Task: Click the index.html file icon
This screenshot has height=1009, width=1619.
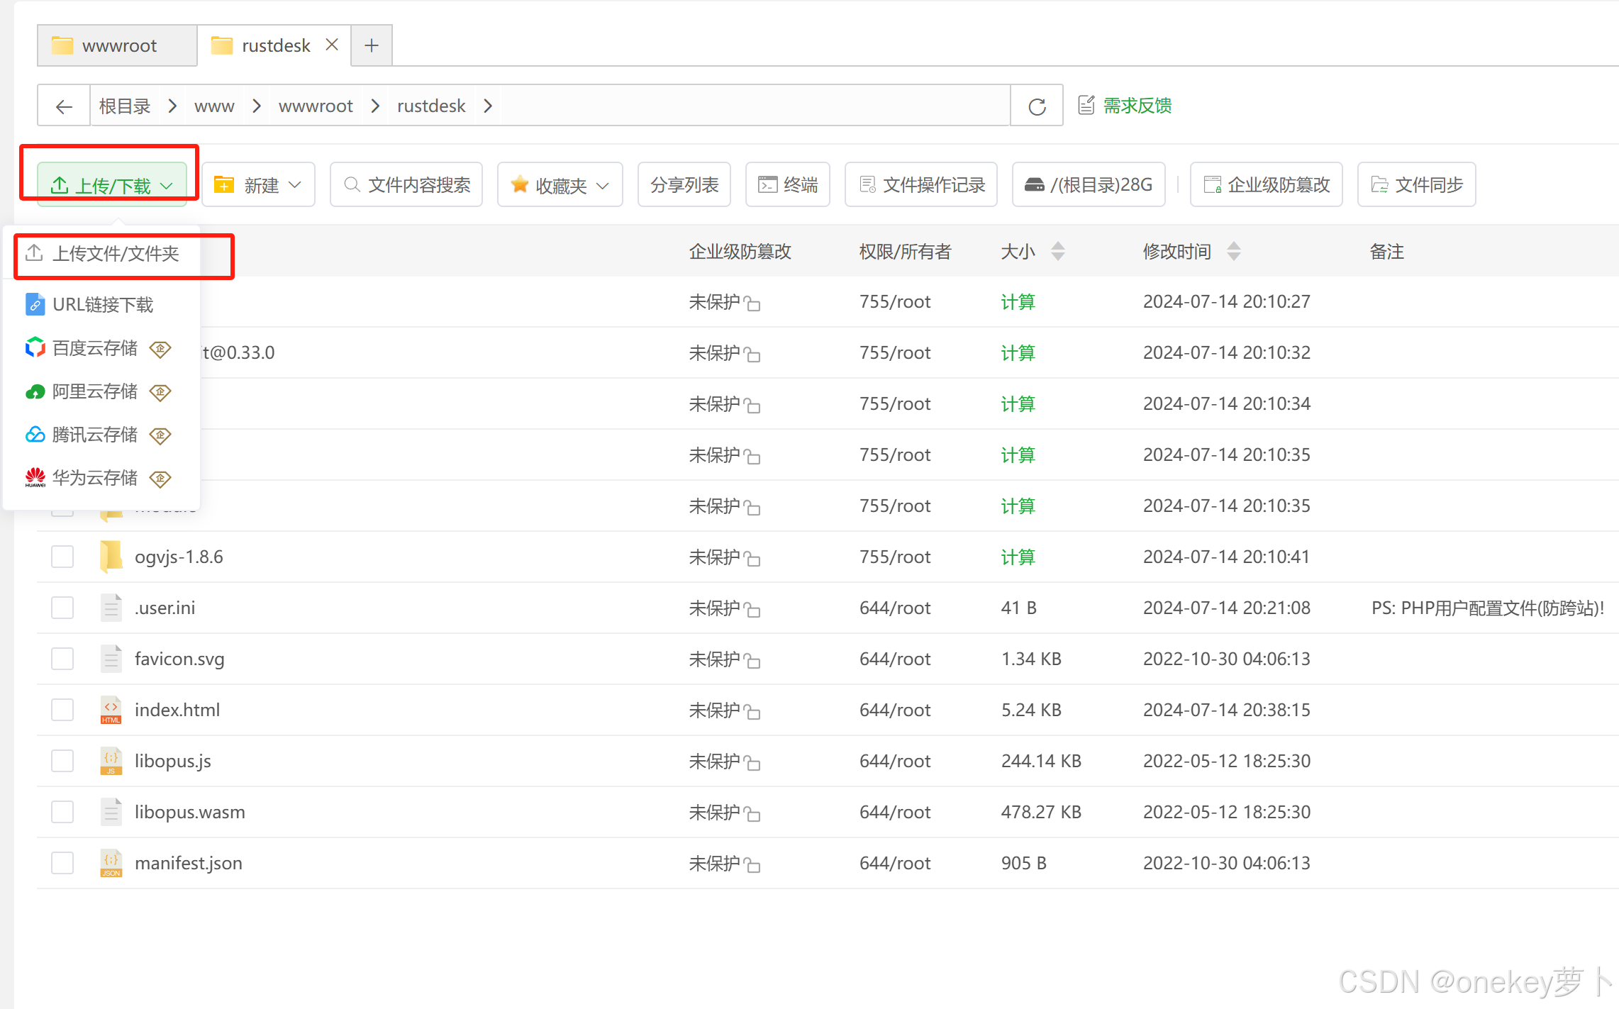Action: pyautogui.click(x=111, y=710)
